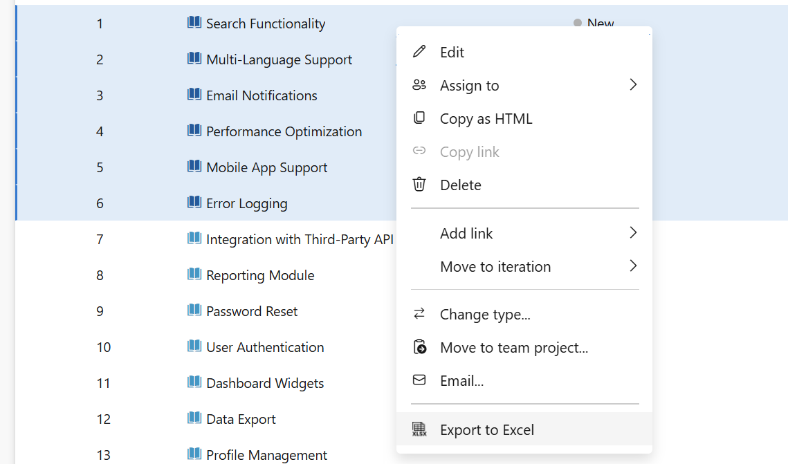Image resolution: width=788 pixels, height=464 pixels.
Task: Select Edit from the context menu
Action: [x=451, y=51]
